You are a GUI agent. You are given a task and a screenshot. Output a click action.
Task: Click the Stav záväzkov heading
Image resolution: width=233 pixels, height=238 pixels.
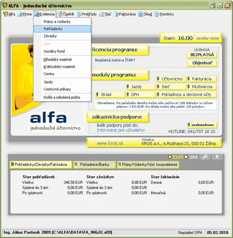tap(100, 177)
